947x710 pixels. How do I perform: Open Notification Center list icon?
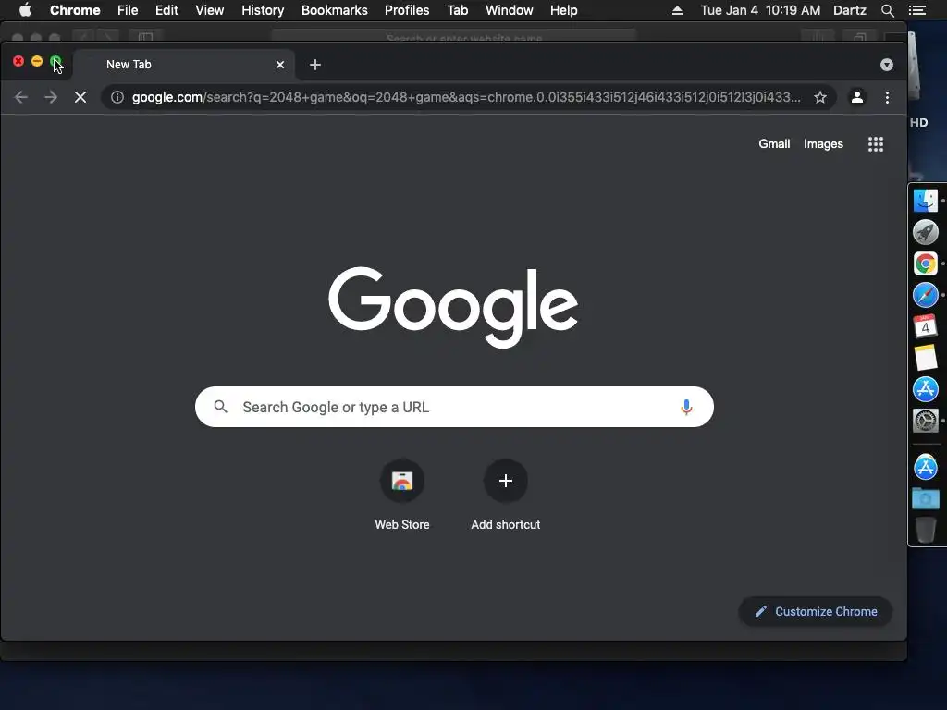coord(916,10)
